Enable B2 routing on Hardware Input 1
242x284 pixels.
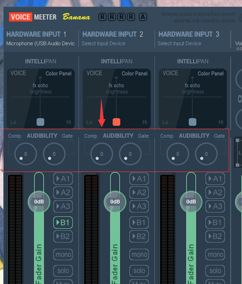tap(63, 236)
